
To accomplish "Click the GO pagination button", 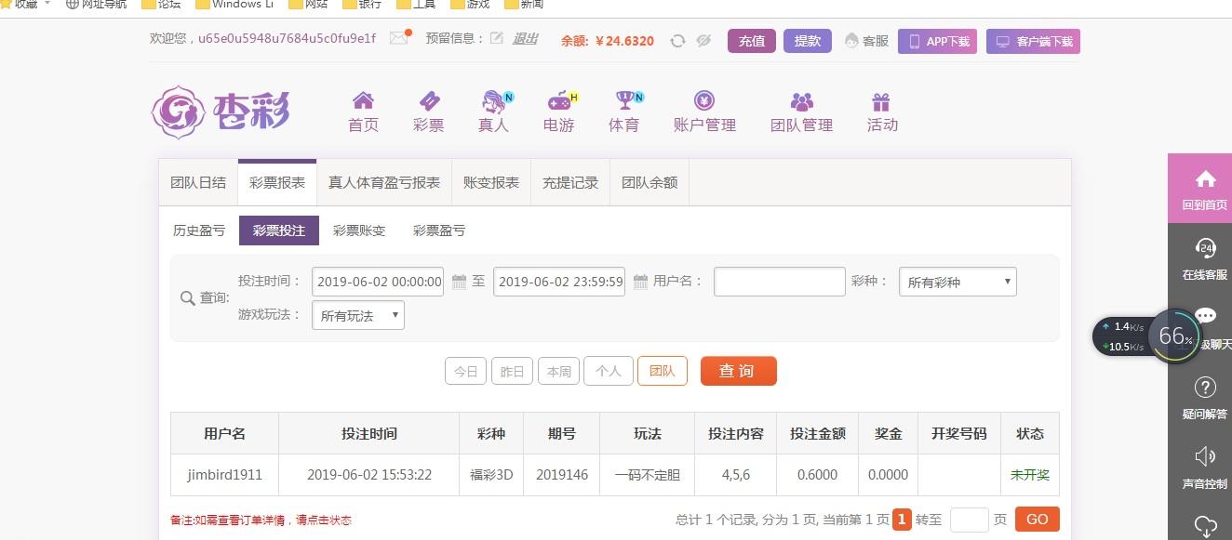I will pyautogui.click(x=1038, y=520).
